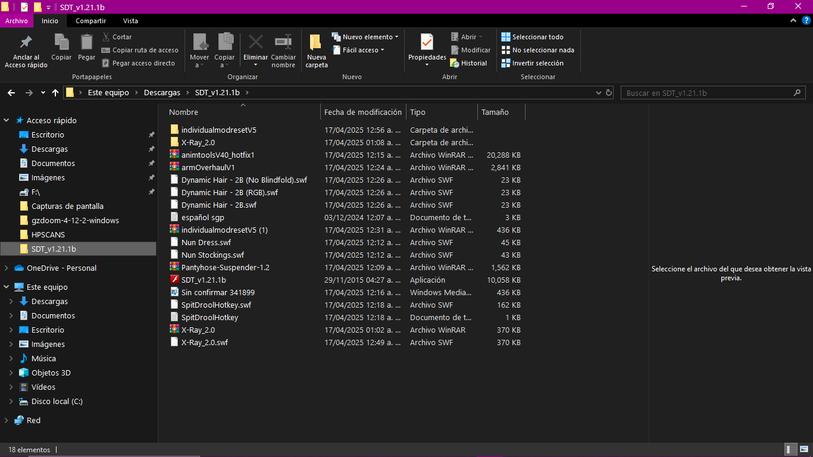
Task: Click Este equipo in the address breadcrumb
Action: [108, 93]
